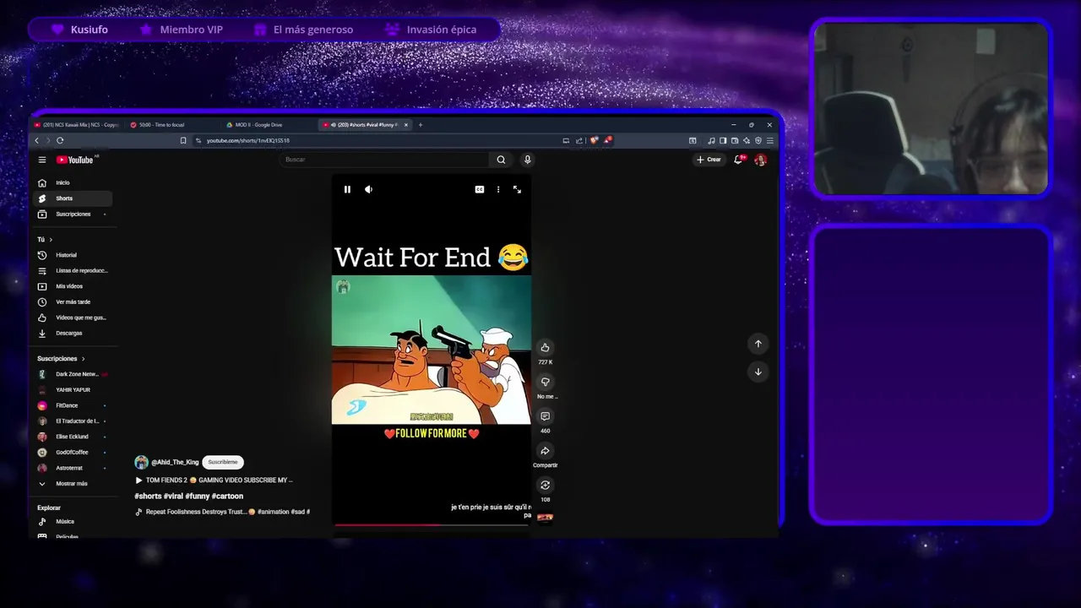Open Listas de reproducción
1081x608 pixels.
tap(73, 270)
